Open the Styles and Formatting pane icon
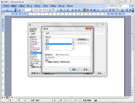 pos(19,10)
